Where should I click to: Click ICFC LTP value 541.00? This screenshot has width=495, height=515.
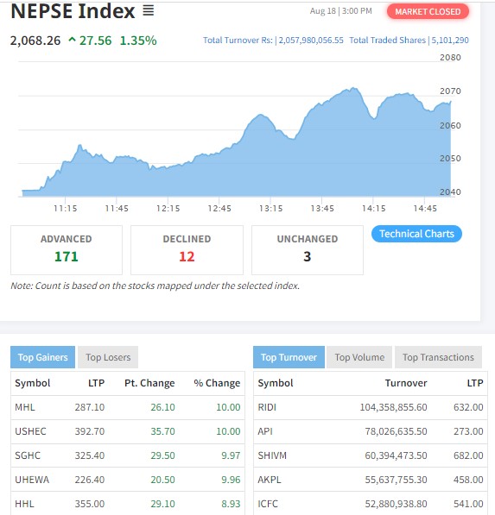coord(468,504)
